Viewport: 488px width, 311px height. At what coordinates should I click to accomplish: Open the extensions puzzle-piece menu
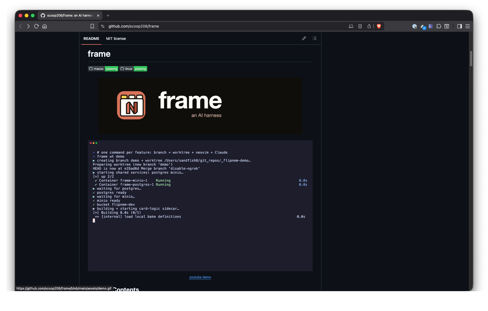coord(439,26)
